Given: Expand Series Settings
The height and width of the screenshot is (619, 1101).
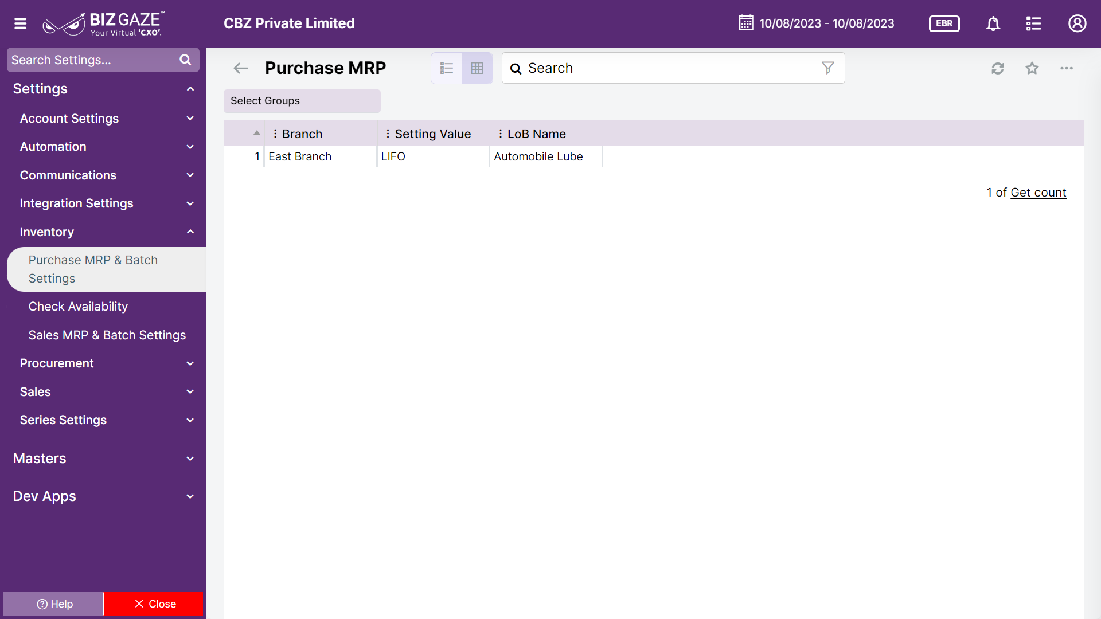Looking at the screenshot, I should point(190,420).
